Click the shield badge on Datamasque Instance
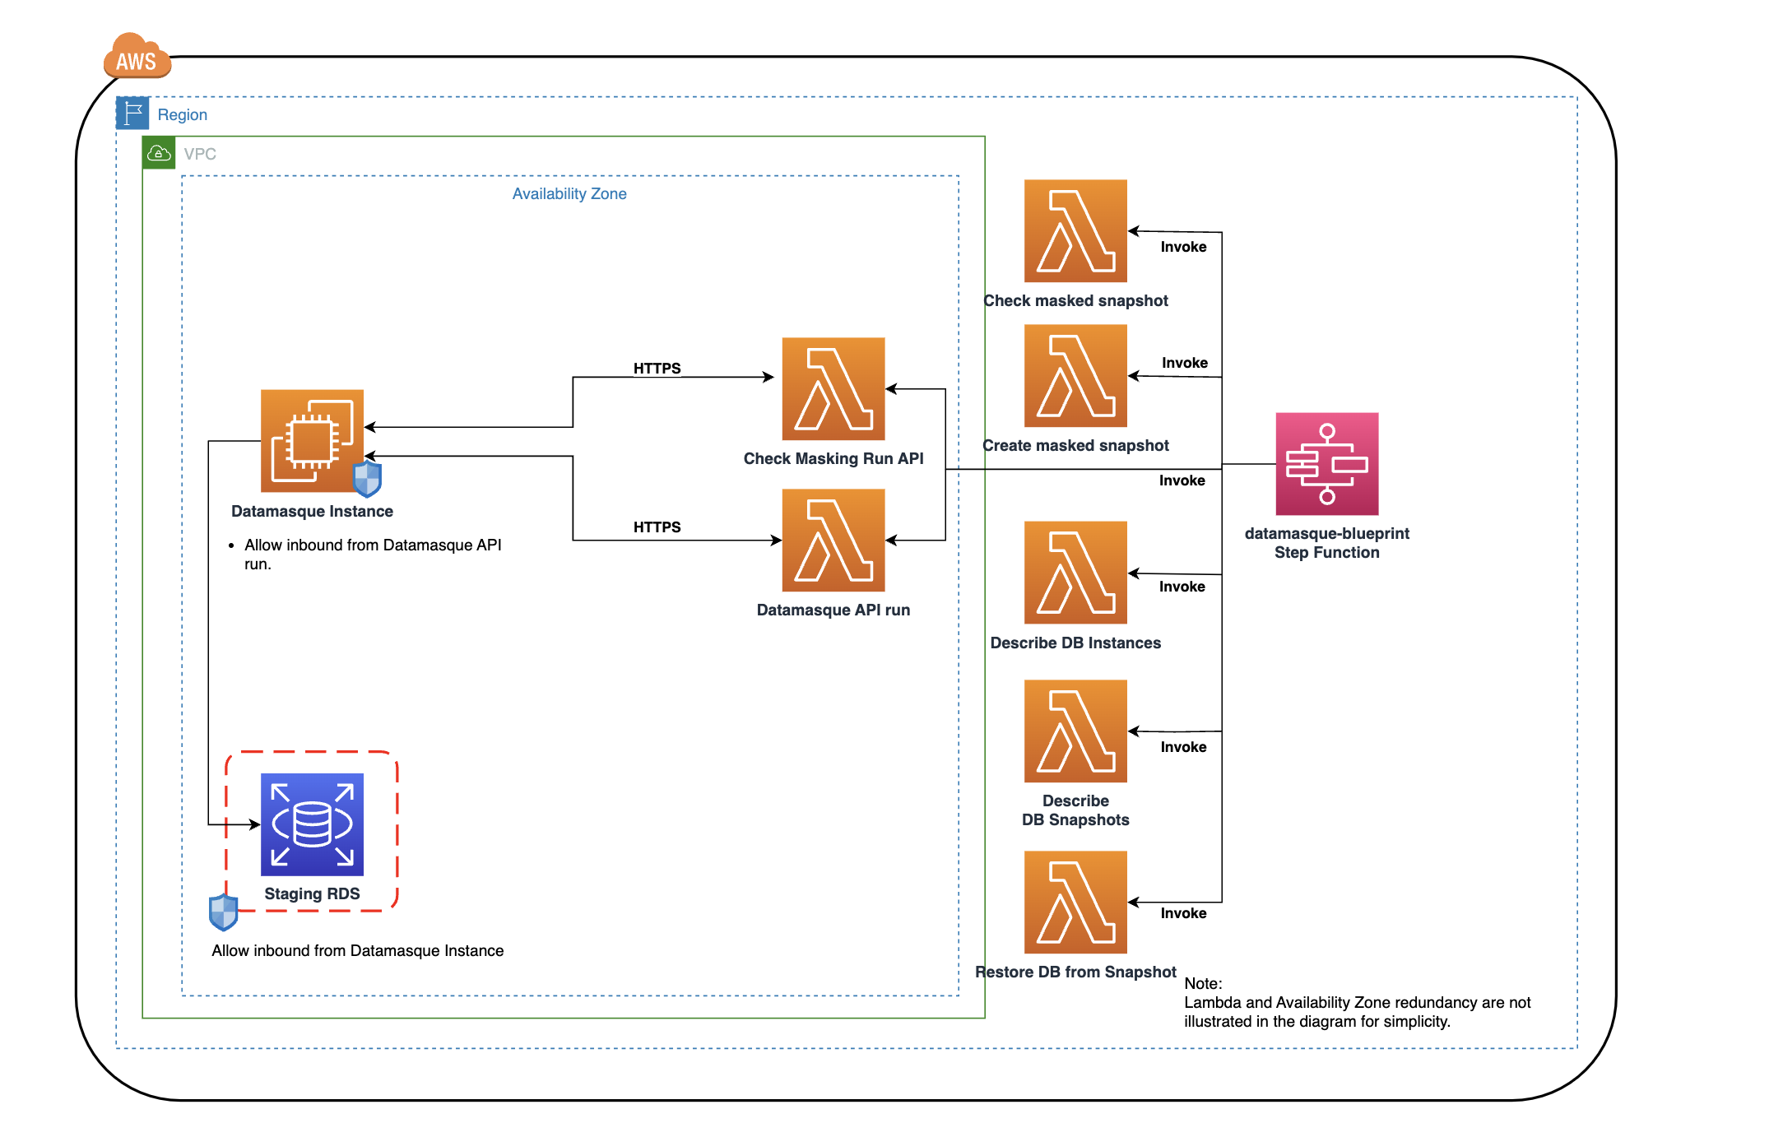 coord(367,479)
